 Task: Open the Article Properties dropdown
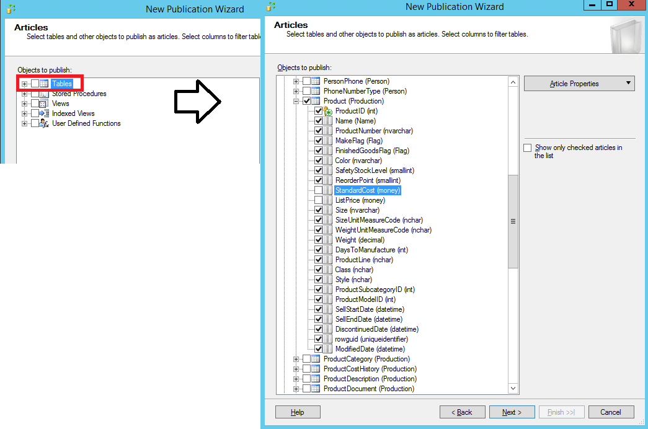pyautogui.click(x=579, y=84)
